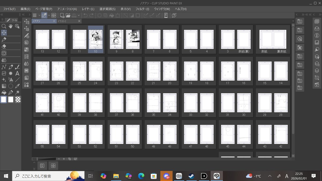Expand the bottom panel up chevron
Viewport: 322px width, 181px height.
pos(34,162)
